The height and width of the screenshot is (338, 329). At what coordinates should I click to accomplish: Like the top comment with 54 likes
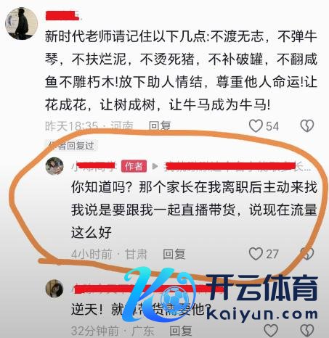point(256,126)
